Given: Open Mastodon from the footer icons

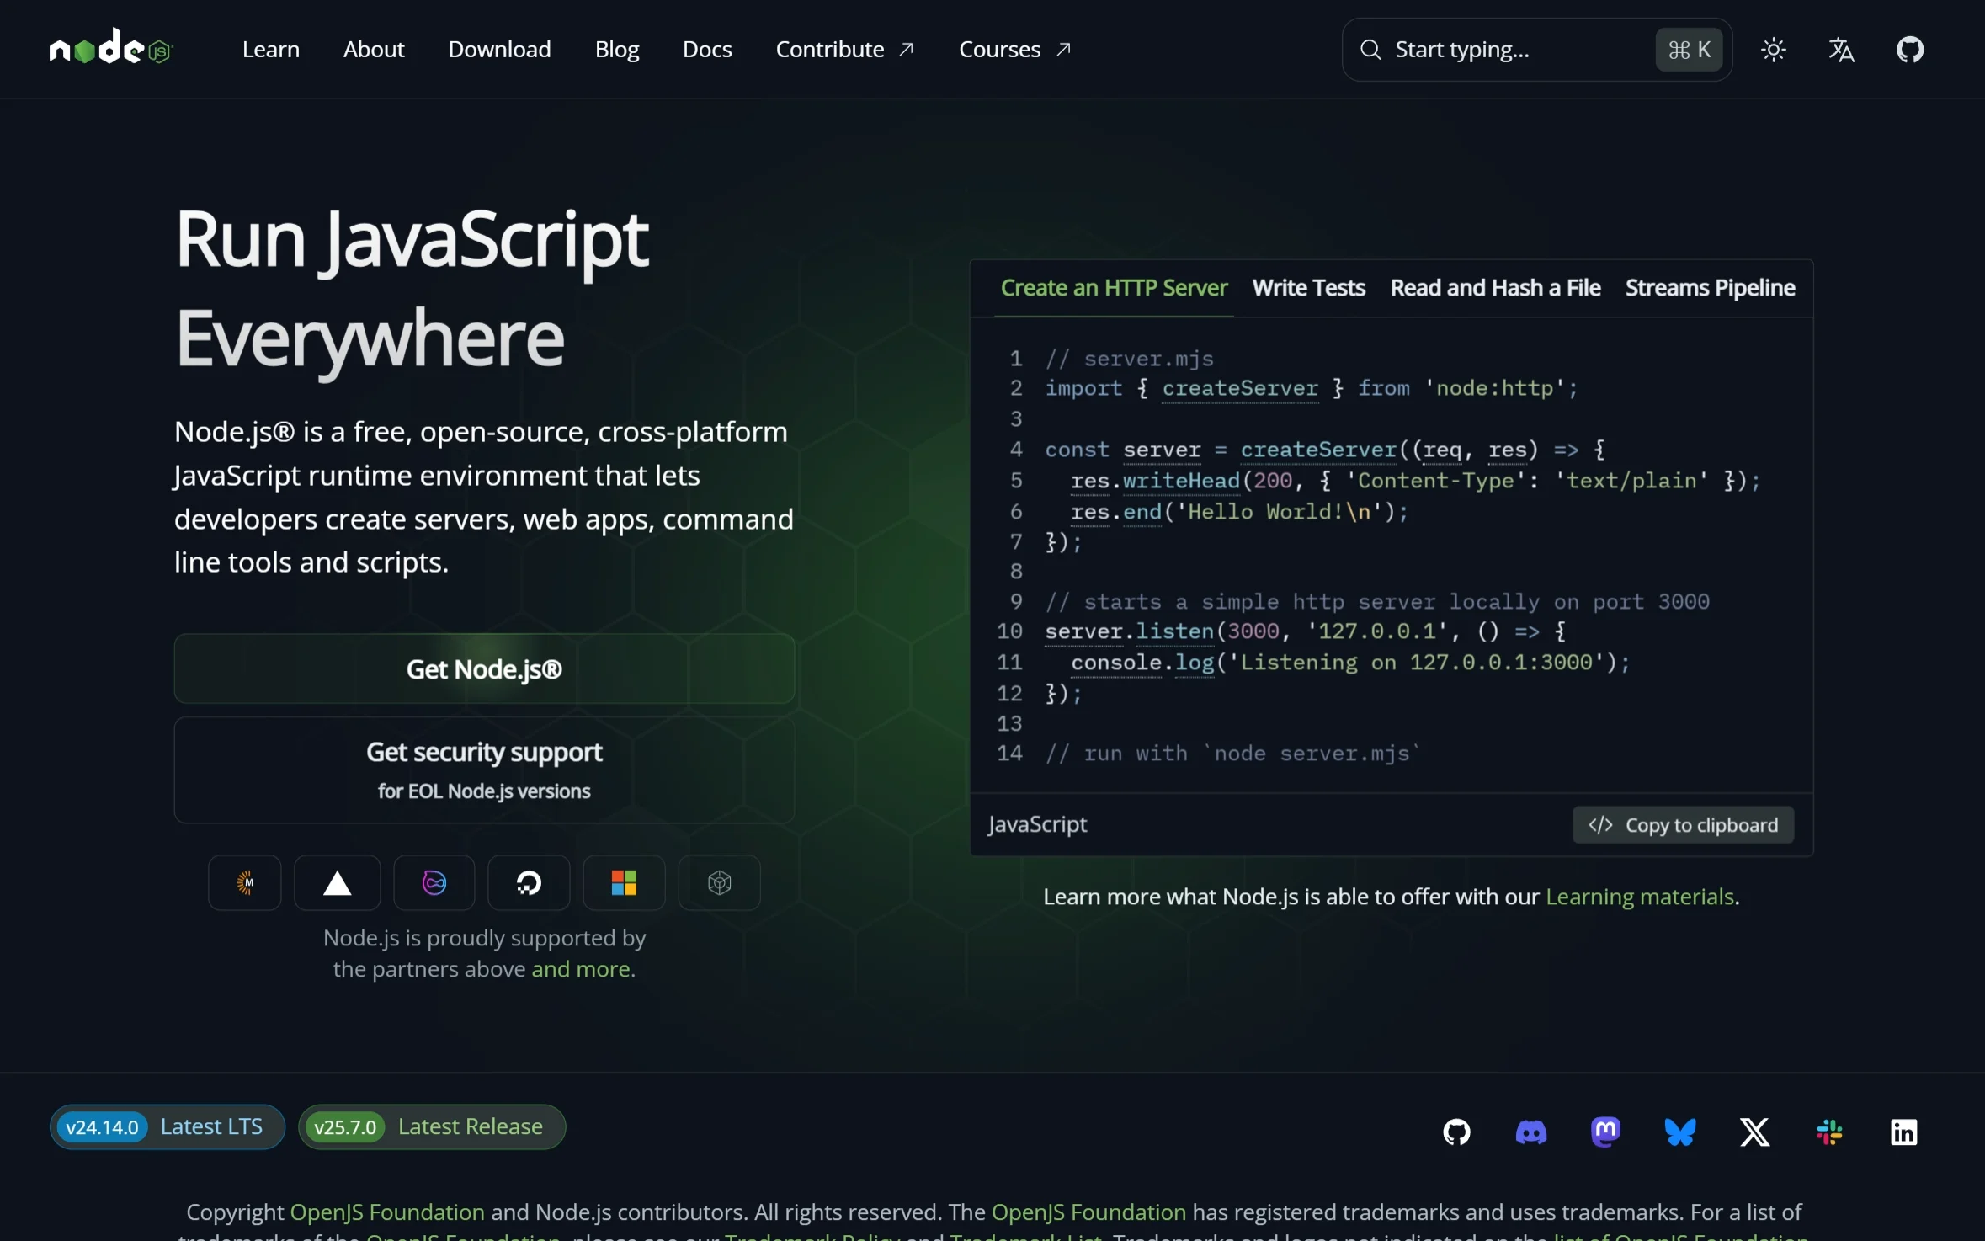Looking at the screenshot, I should (x=1606, y=1132).
